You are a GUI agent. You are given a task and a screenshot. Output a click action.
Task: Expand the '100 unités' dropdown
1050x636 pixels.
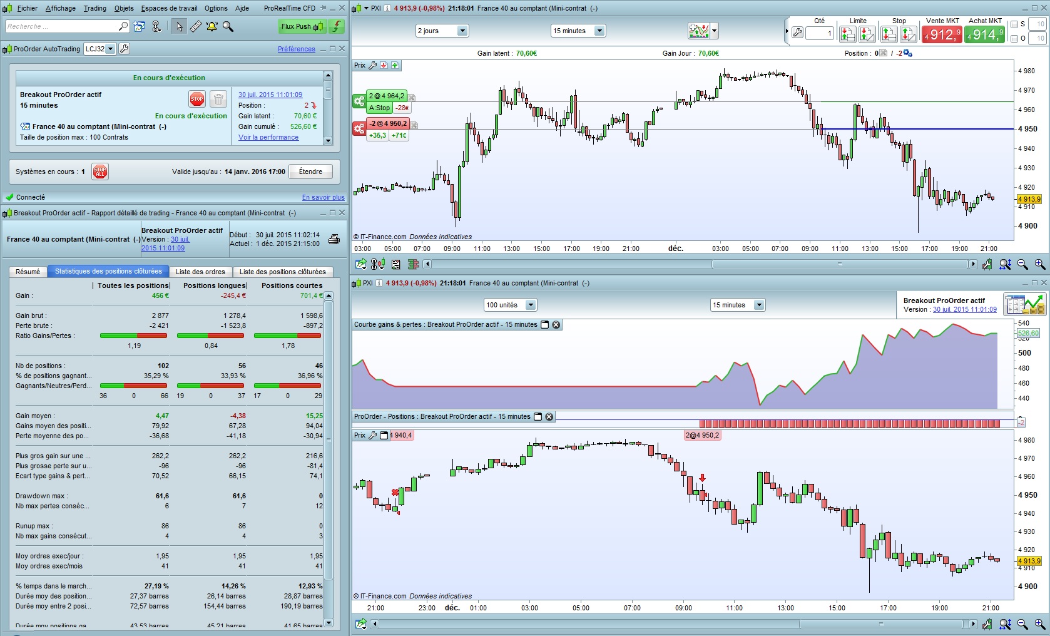pyautogui.click(x=510, y=305)
